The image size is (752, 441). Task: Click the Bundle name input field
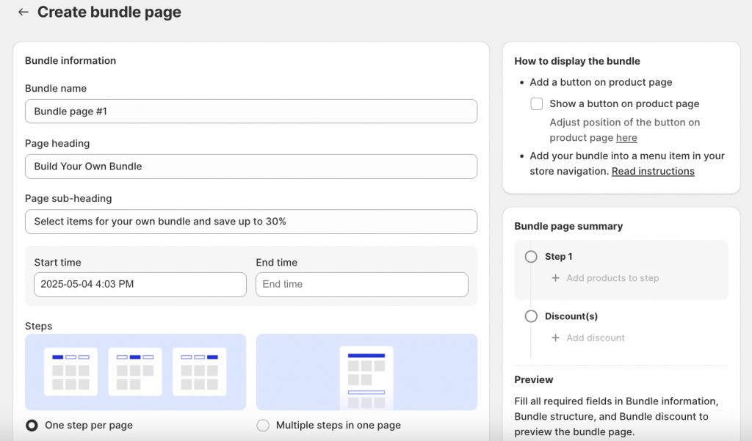click(250, 112)
